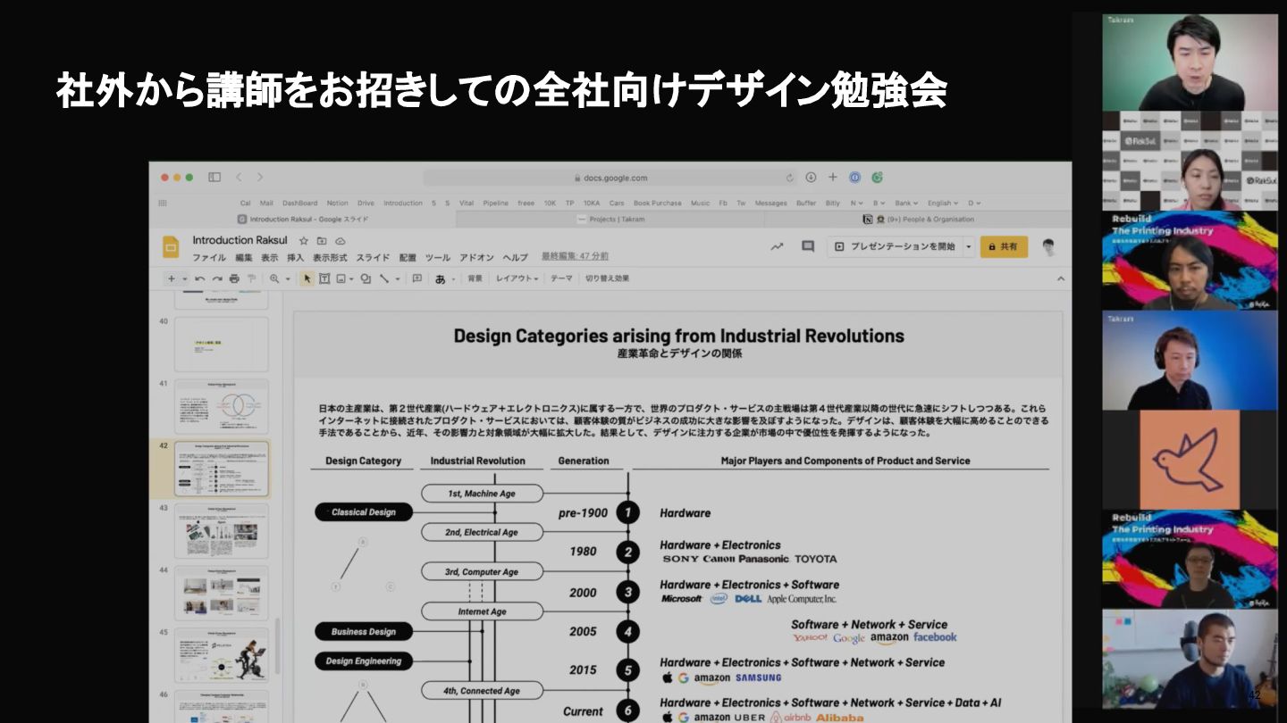
Task: Open the Book Purchase bookmark
Action: pyautogui.click(x=658, y=203)
